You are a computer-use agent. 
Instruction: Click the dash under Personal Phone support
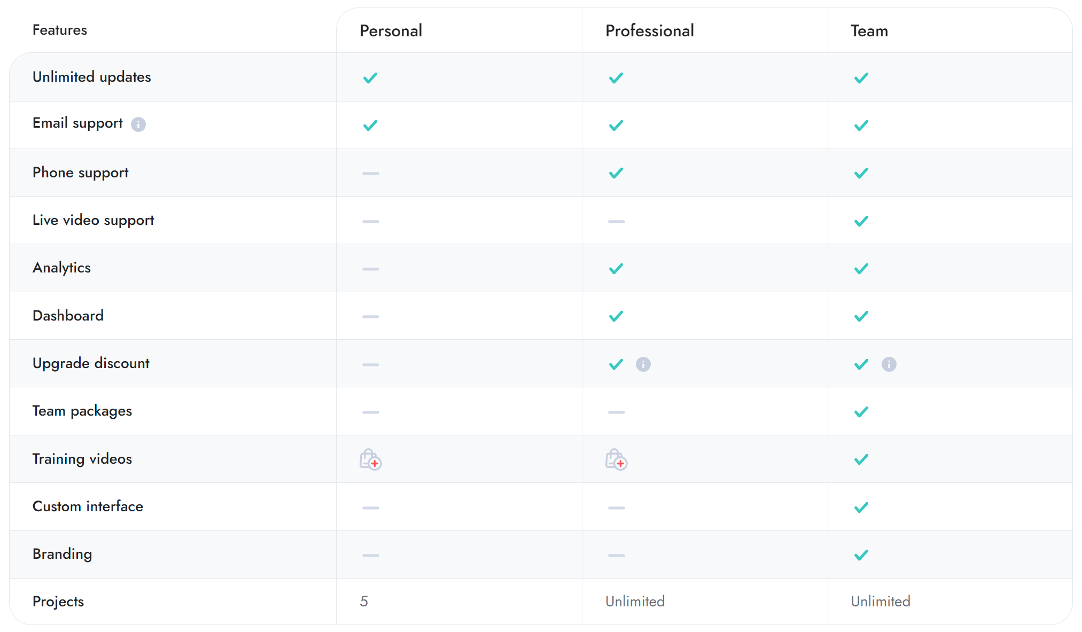(x=370, y=173)
